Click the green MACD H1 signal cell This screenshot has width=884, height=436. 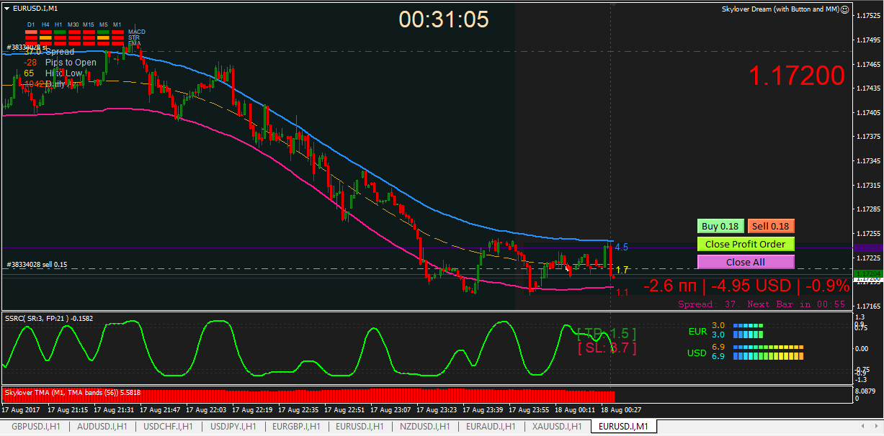click(x=59, y=32)
